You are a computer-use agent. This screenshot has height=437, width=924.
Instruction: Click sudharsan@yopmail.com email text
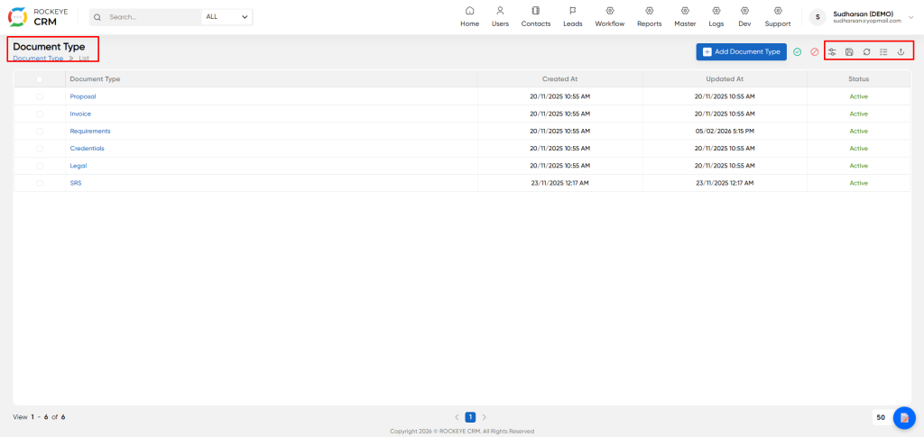tap(867, 21)
